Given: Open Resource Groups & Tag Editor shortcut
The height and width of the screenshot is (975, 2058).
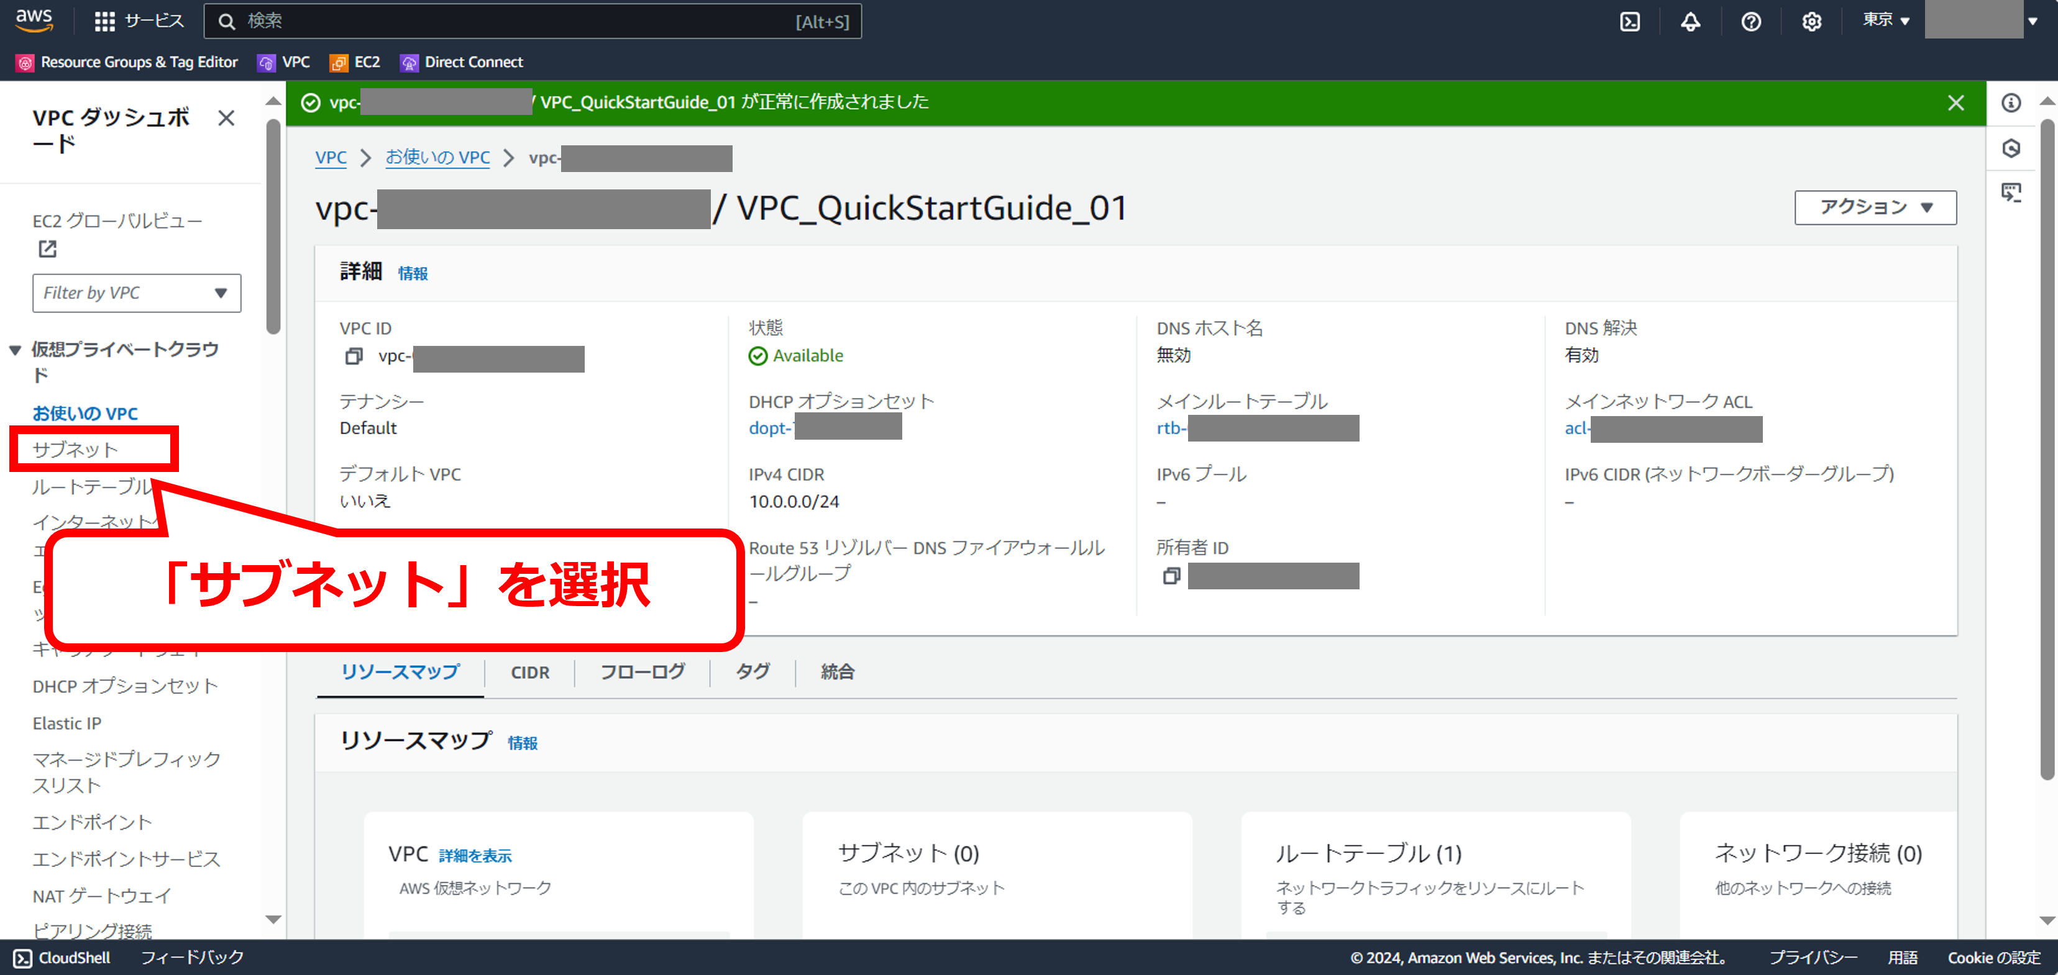Looking at the screenshot, I should pos(128,62).
